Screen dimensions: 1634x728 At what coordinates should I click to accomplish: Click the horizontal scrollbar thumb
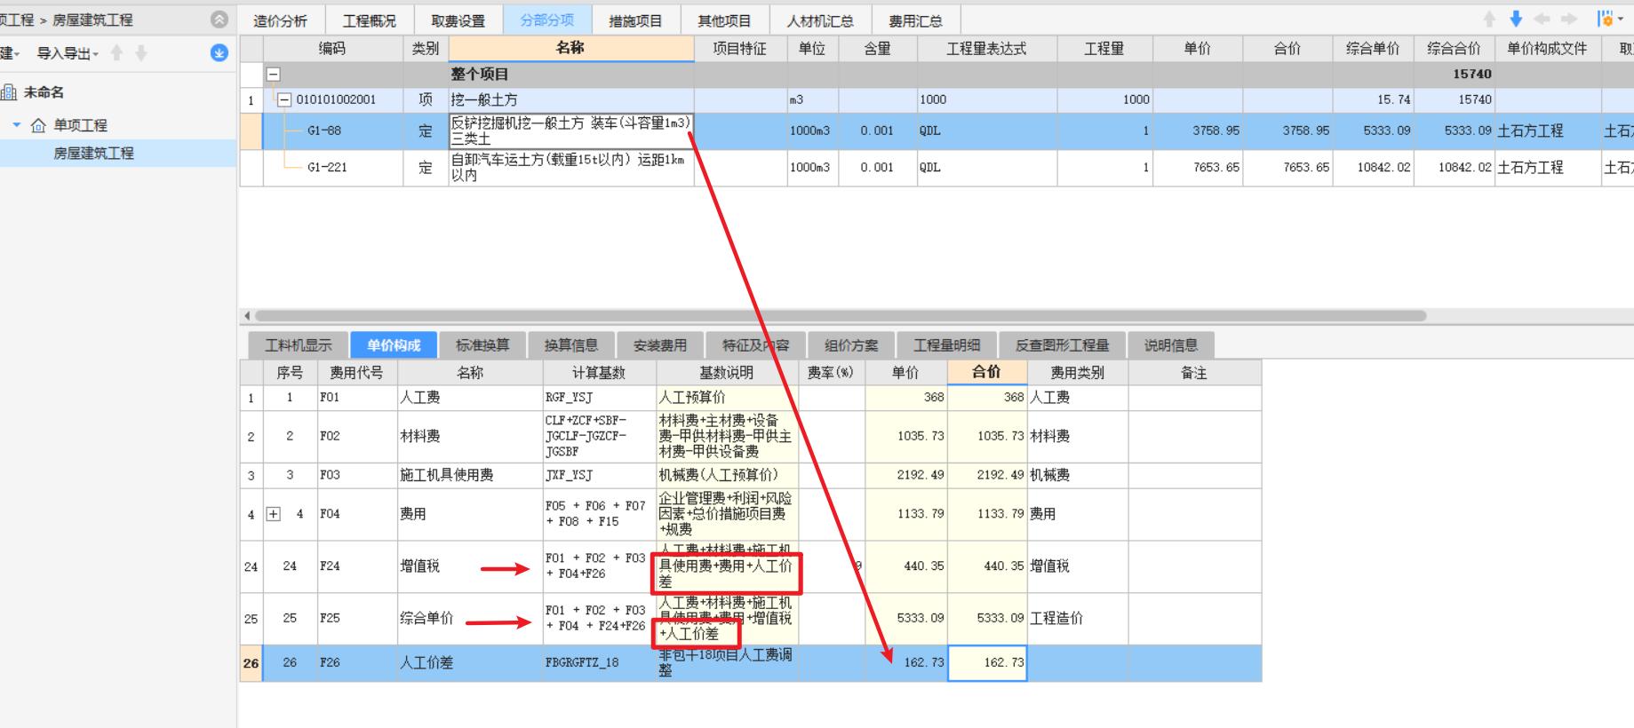[x=841, y=315]
